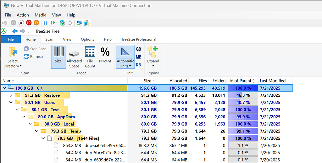Viewport: 322px width, 163px height.
Task: Collapse the Temp folder node
Action: click(x=36, y=131)
